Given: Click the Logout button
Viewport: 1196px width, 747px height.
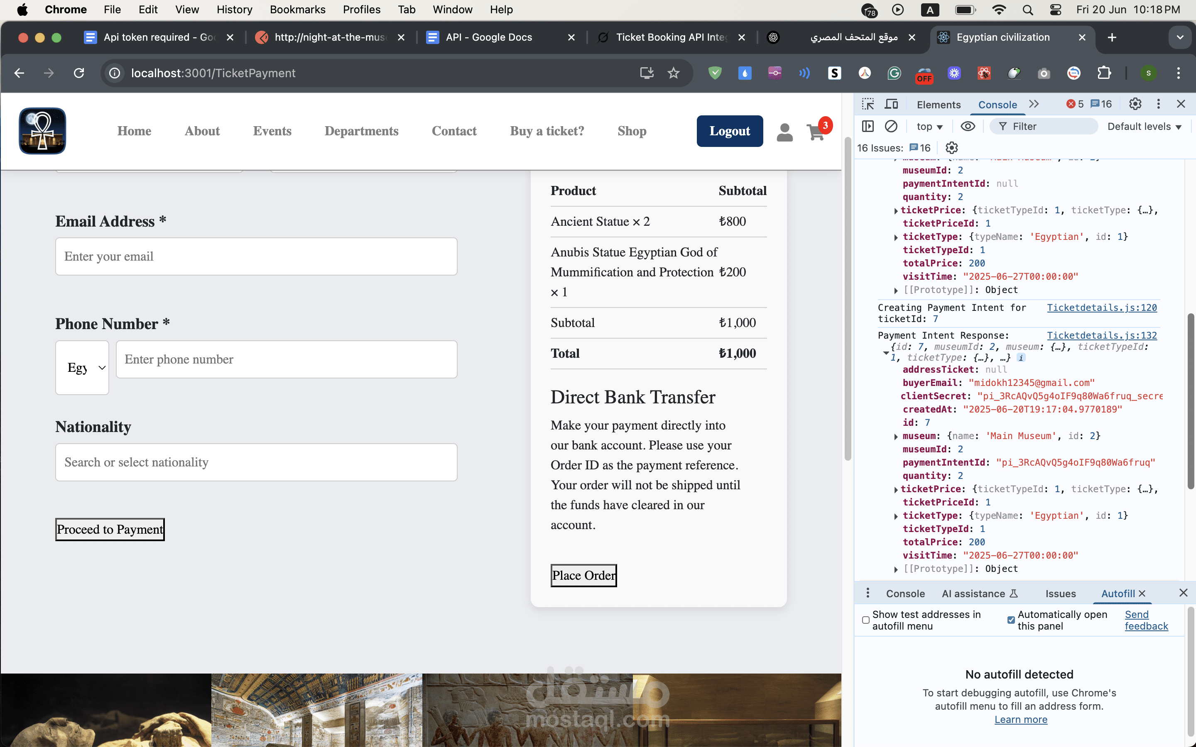Looking at the screenshot, I should click(730, 131).
